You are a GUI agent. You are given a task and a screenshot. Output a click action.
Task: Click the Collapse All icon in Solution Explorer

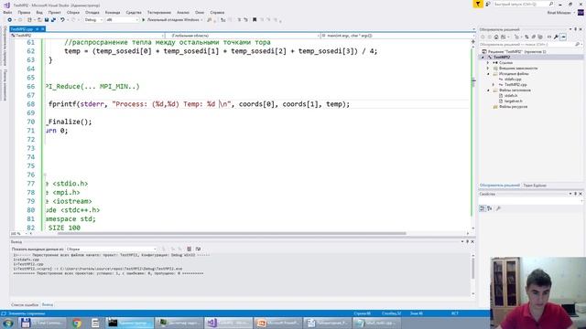tap(533, 37)
